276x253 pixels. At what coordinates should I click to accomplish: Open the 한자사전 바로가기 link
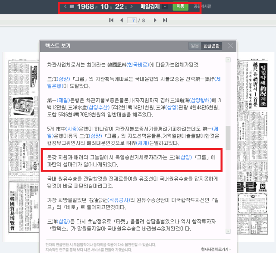pyautogui.click(x=216, y=249)
